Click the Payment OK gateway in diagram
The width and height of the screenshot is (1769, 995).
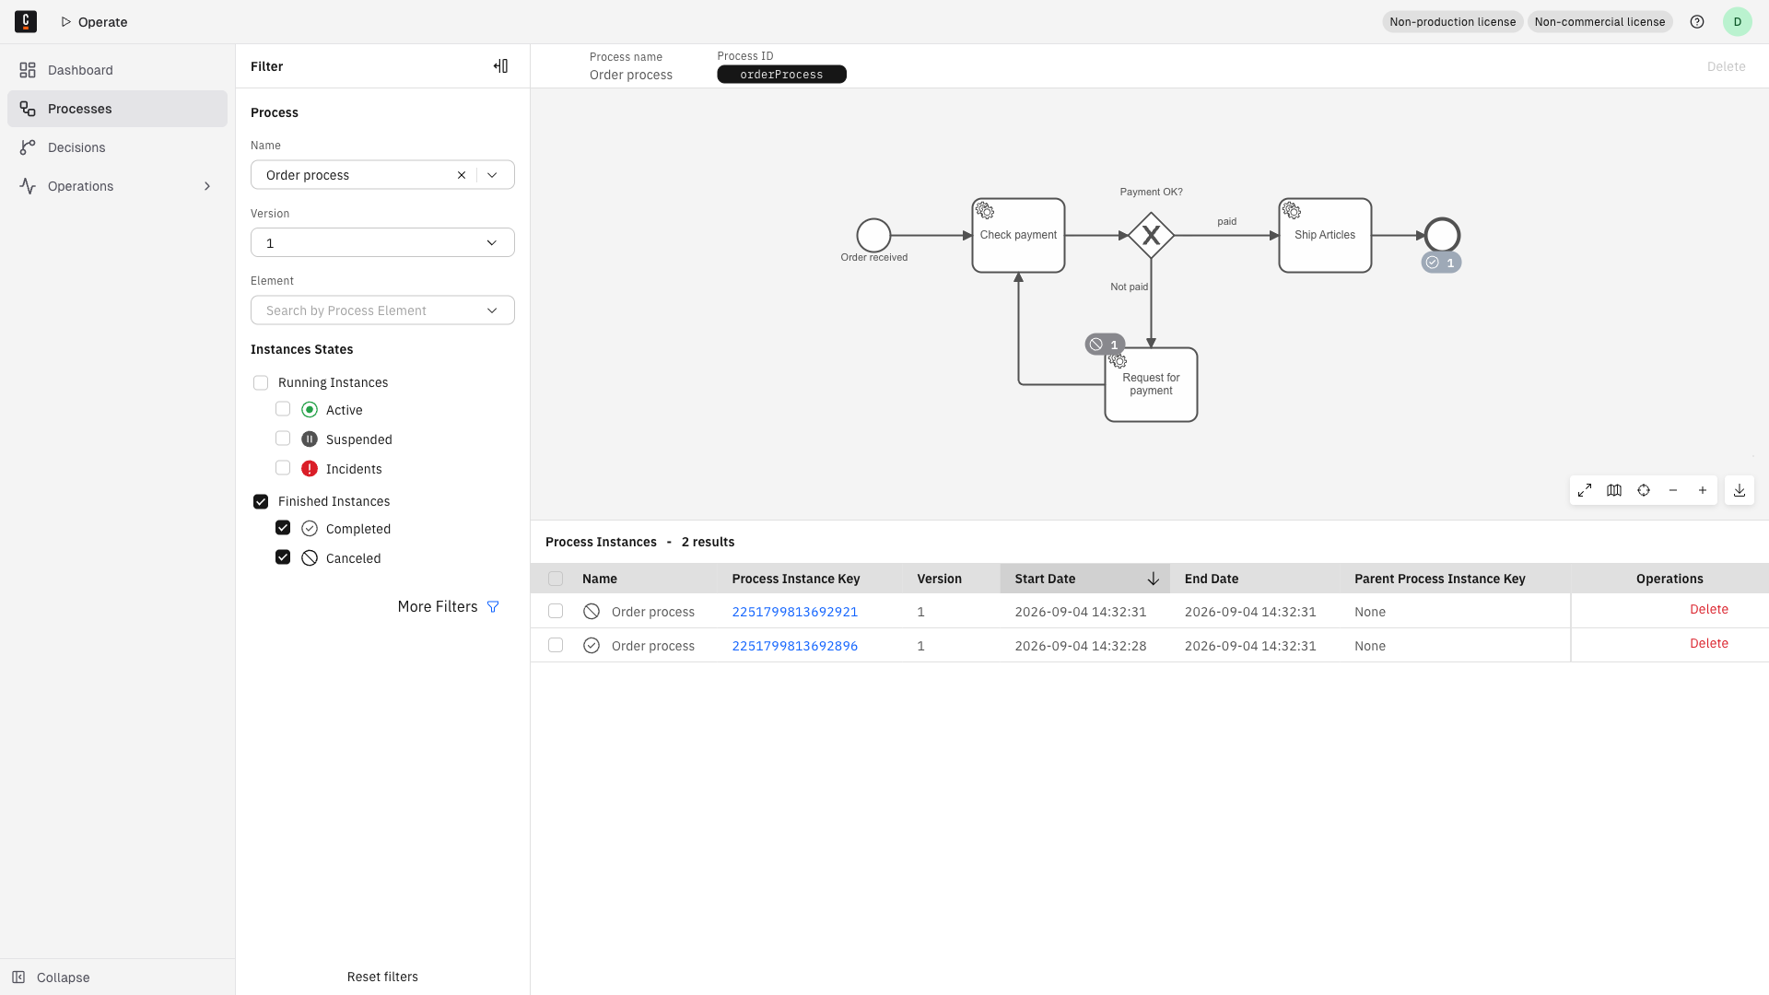1151,236
